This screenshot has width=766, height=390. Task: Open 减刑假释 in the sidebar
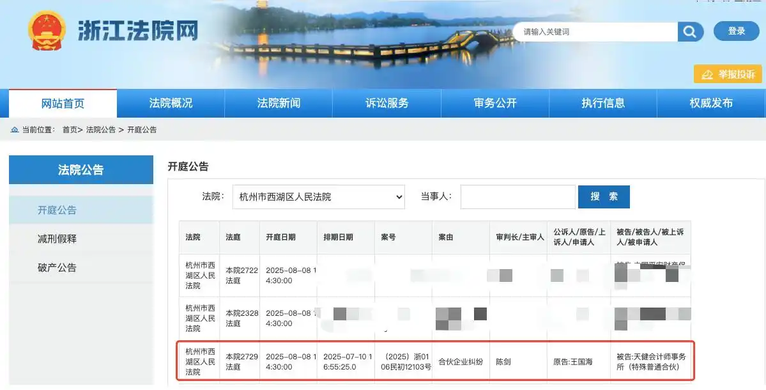point(57,239)
